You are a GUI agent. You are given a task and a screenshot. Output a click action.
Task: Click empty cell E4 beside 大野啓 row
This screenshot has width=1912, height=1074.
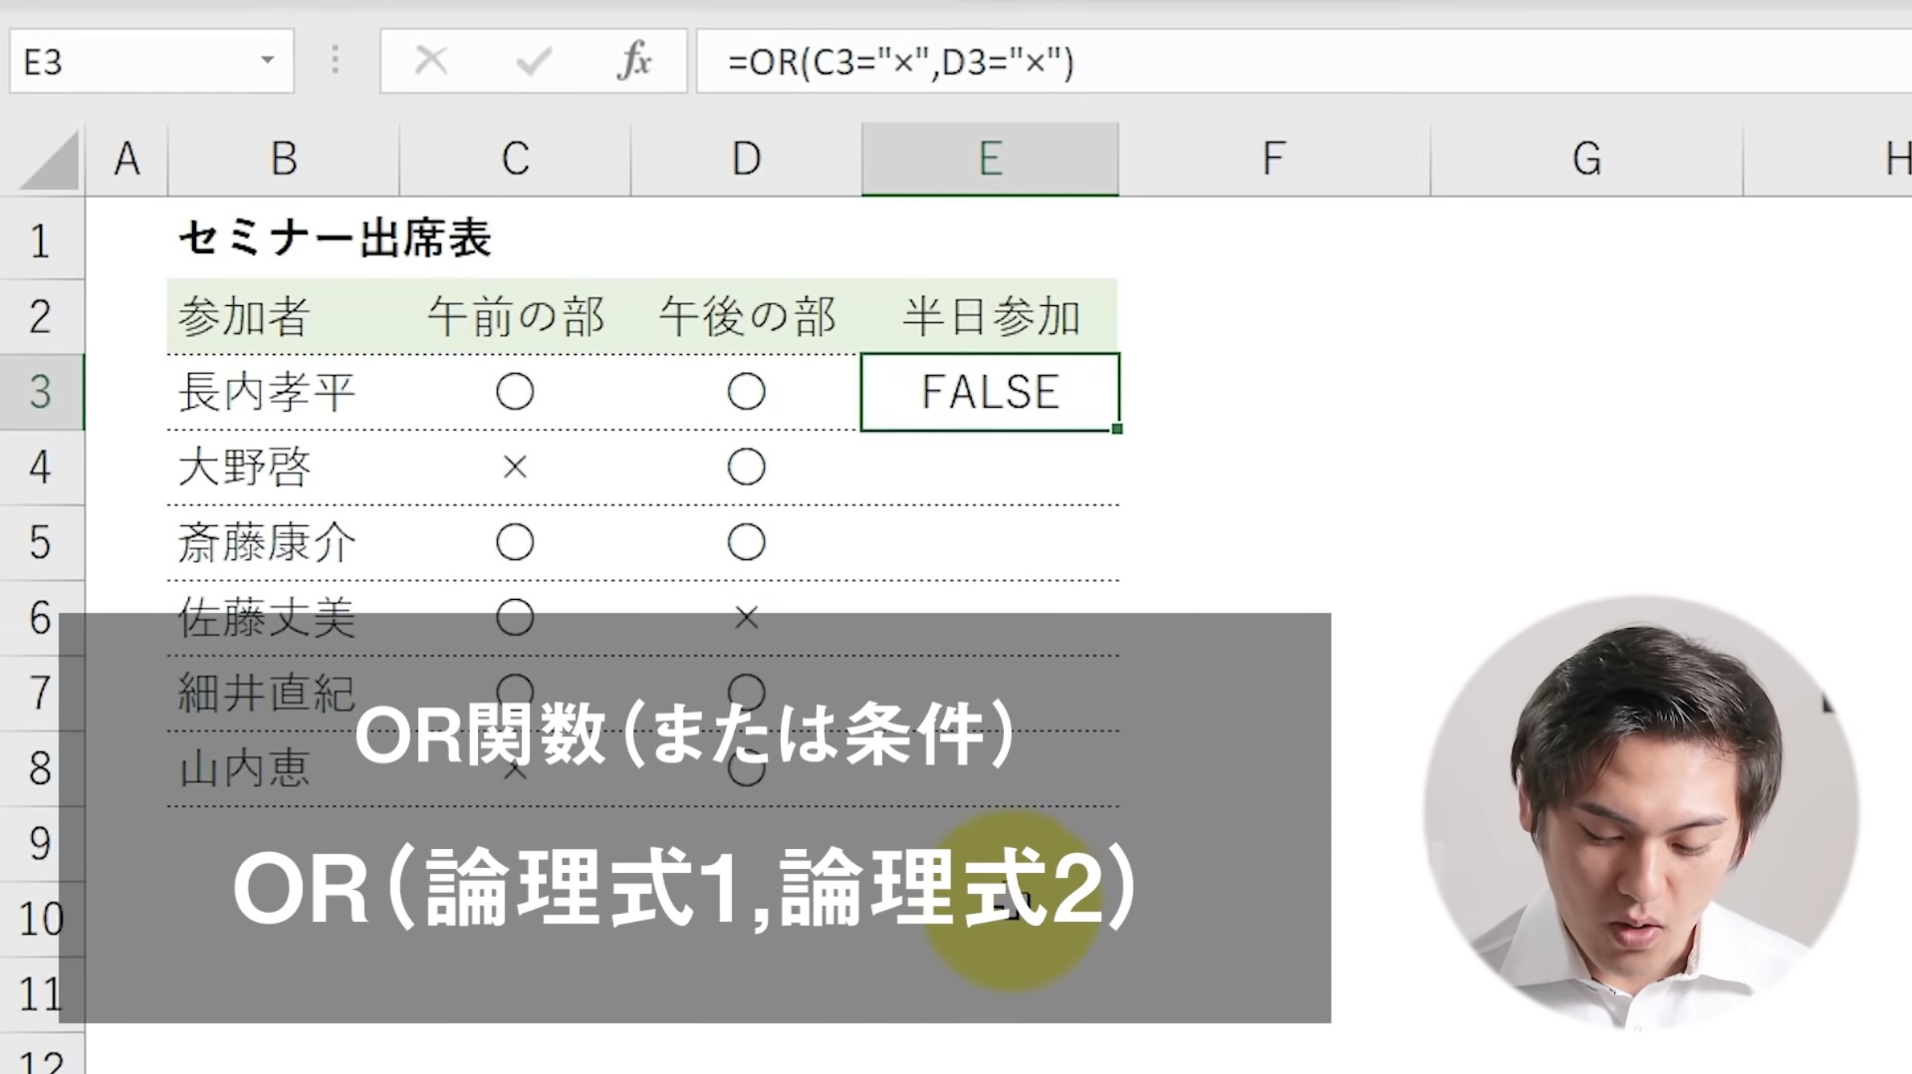[x=990, y=468]
